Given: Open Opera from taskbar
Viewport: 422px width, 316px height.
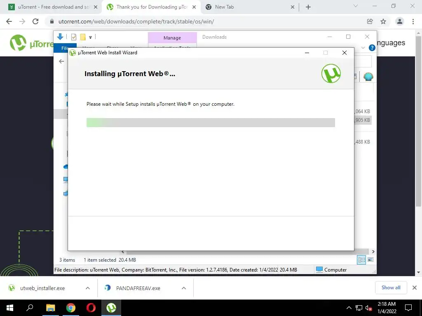Looking at the screenshot, I should [91, 308].
